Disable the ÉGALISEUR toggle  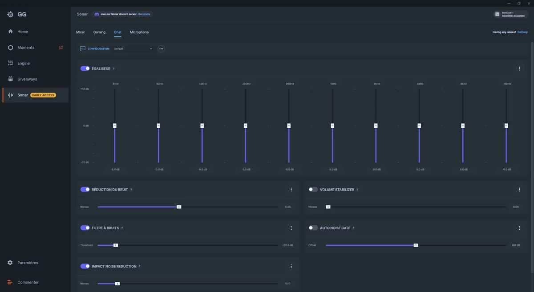[85, 69]
